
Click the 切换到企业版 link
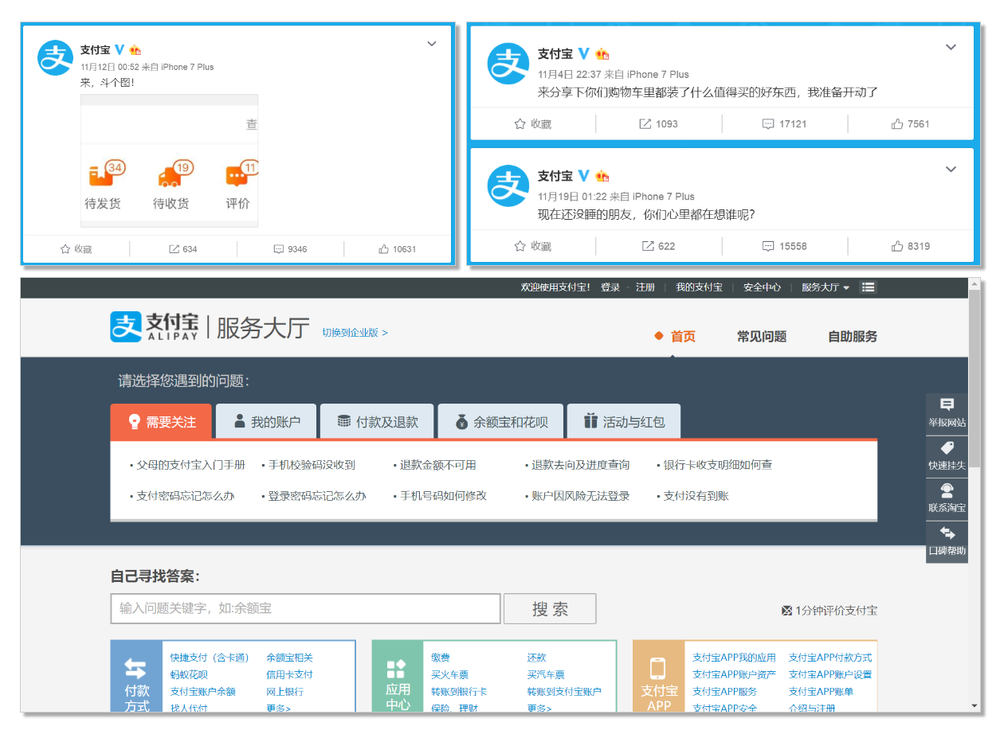[x=355, y=333]
